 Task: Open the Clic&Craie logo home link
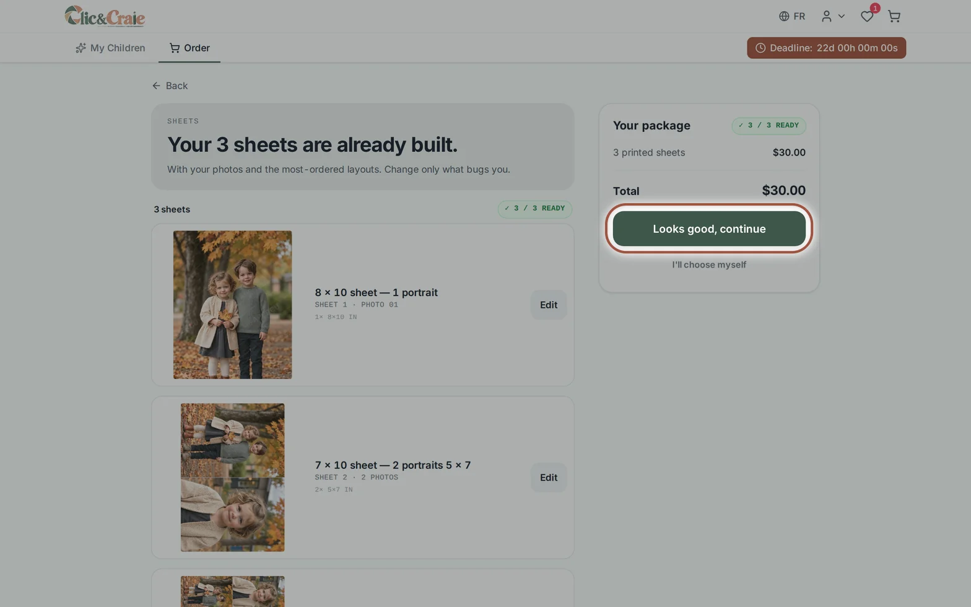tap(105, 16)
